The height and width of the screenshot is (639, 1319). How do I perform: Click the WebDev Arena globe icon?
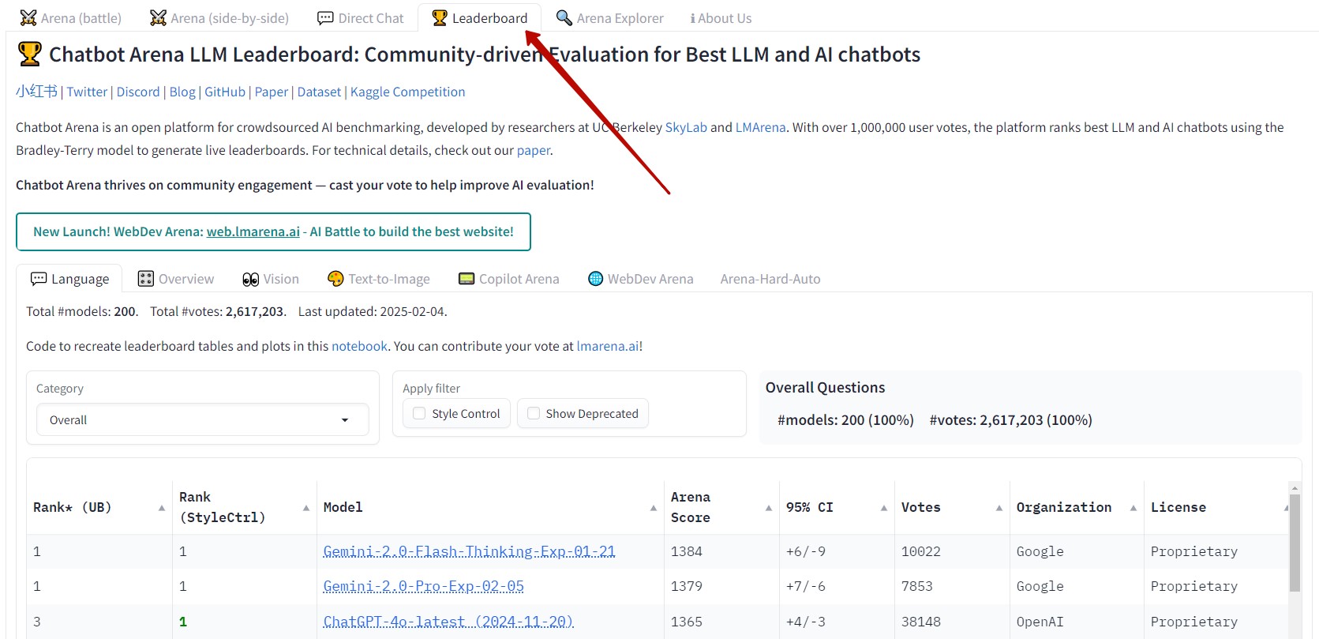[x=596, y=279]
